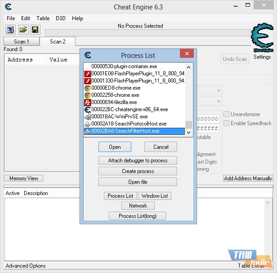Image resolution: width=277 pixels, height=273 pixels.
Task: Open Advanced Options
Action: pyautogui.click(x=26, y=265)
